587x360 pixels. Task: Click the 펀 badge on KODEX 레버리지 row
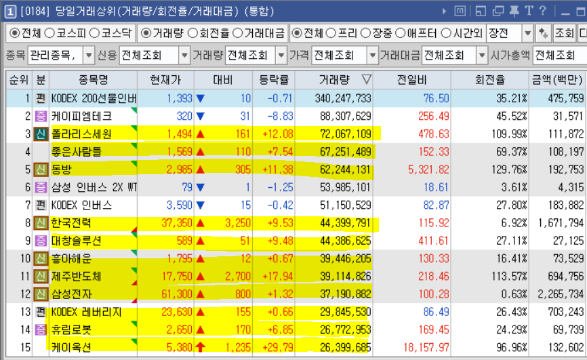tap(41, 312)
